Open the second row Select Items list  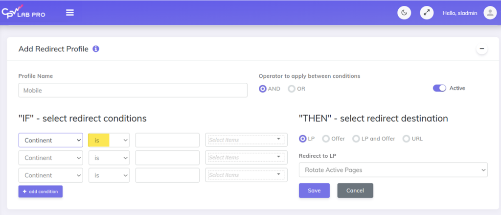pos(247,157)
